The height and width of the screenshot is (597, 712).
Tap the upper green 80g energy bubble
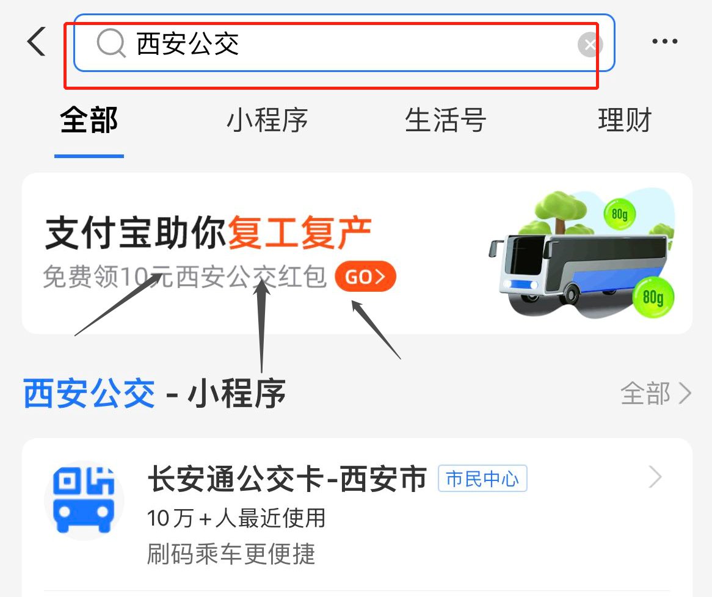point(619,214)
